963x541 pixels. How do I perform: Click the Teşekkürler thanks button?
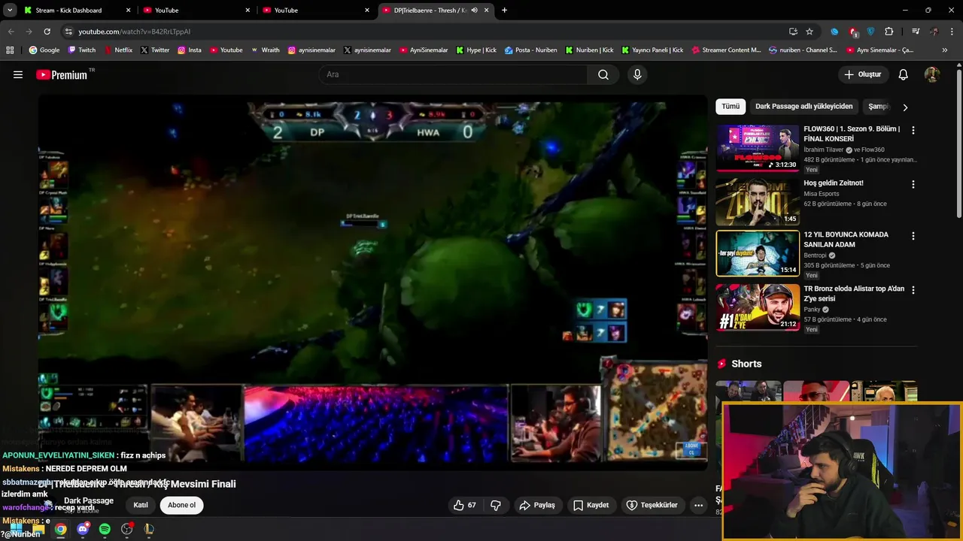coord(652,505)
